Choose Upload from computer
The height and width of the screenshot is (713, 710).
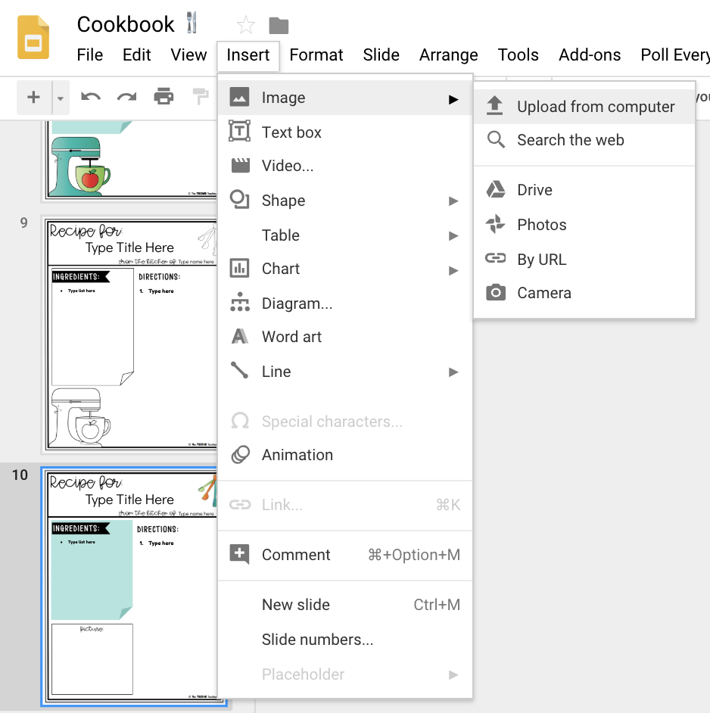596,107
